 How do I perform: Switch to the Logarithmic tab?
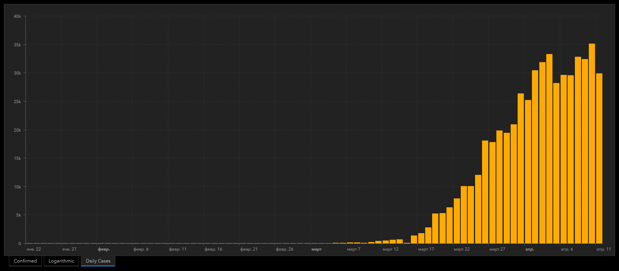click(61, 261)
